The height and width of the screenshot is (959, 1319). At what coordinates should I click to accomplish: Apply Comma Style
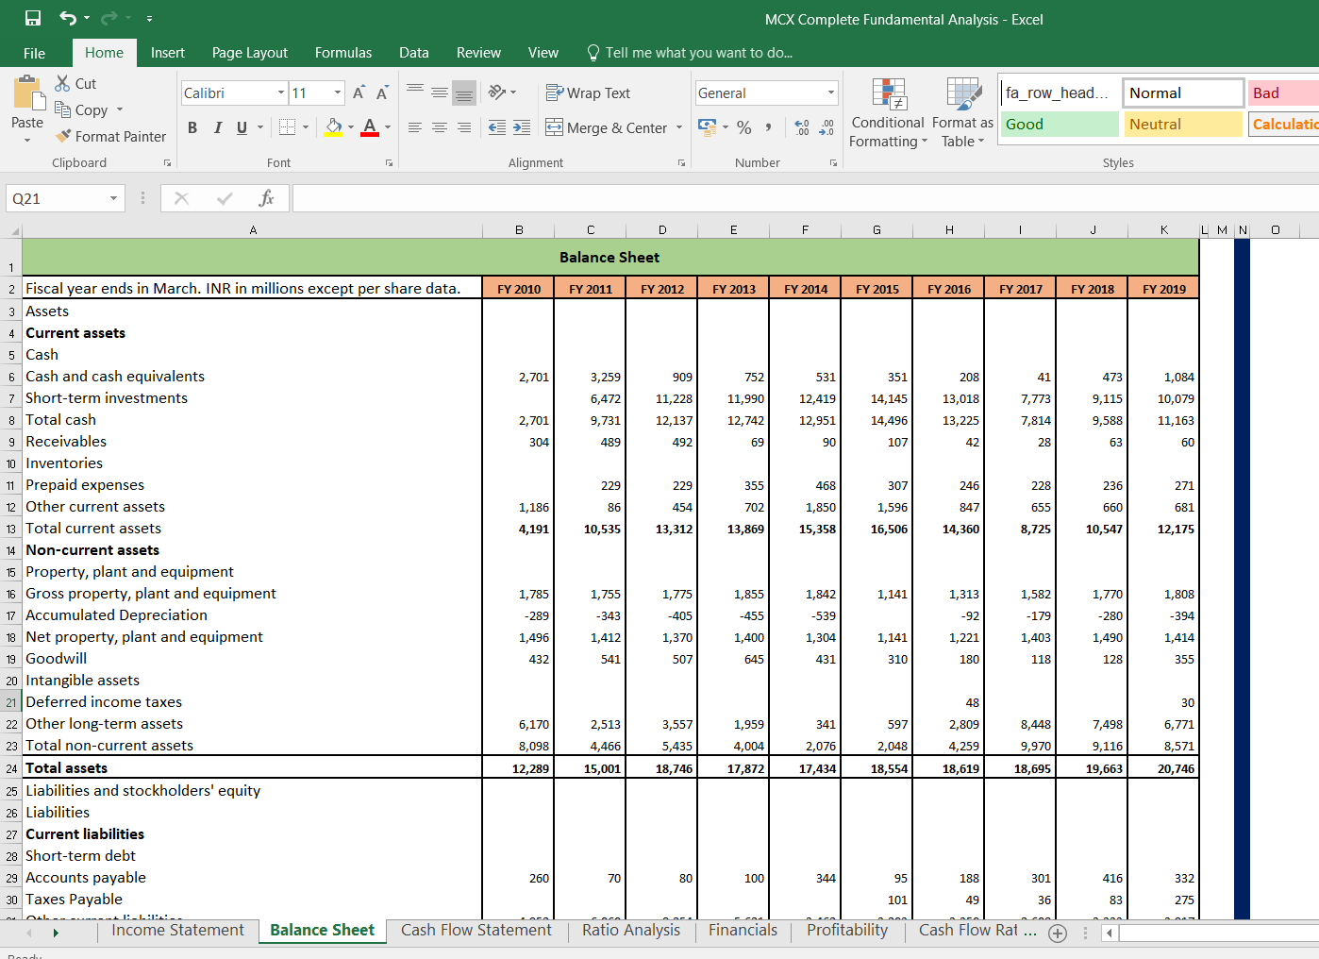(x=769, y=127)
